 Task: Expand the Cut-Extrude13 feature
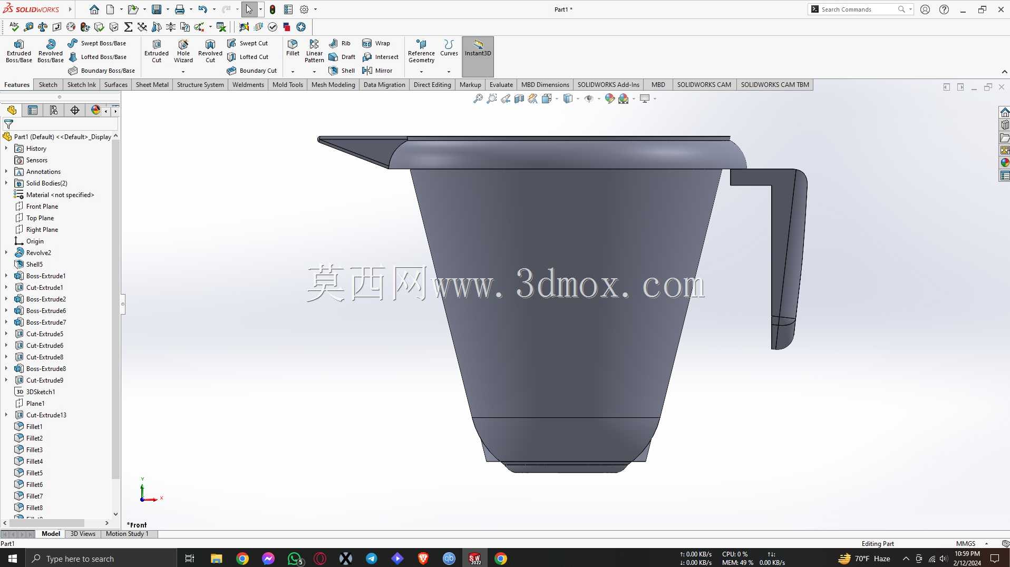click(6, 415)
